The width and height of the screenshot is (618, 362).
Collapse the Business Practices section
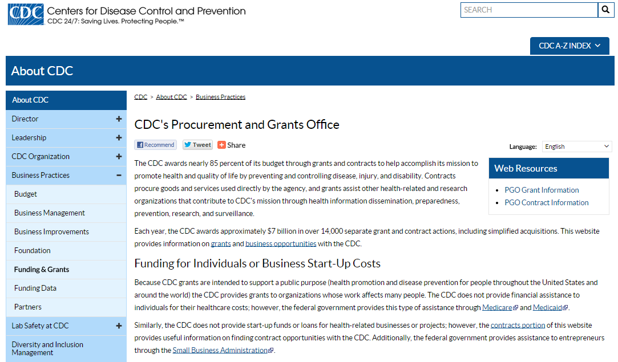pyautogui.click(x=119, y=176)
